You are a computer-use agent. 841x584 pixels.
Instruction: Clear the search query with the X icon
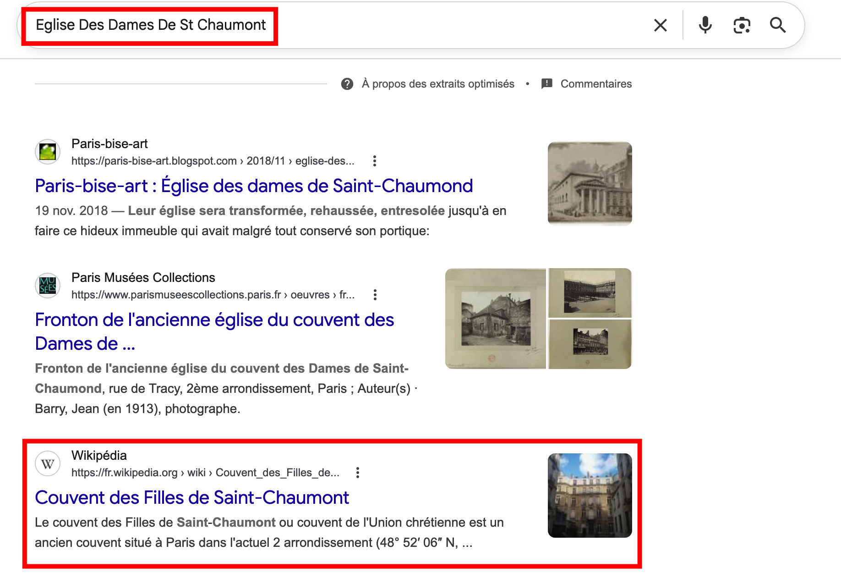coord(660,25)
